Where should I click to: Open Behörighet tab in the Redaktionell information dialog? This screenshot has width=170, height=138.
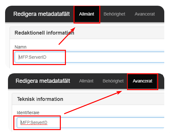pyautogui.click(x=114, y=14)
